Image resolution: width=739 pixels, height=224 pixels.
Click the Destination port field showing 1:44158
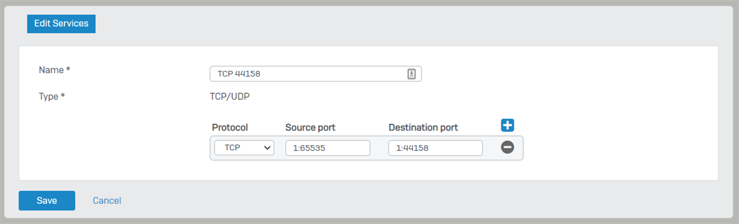(x=435, y=148)
